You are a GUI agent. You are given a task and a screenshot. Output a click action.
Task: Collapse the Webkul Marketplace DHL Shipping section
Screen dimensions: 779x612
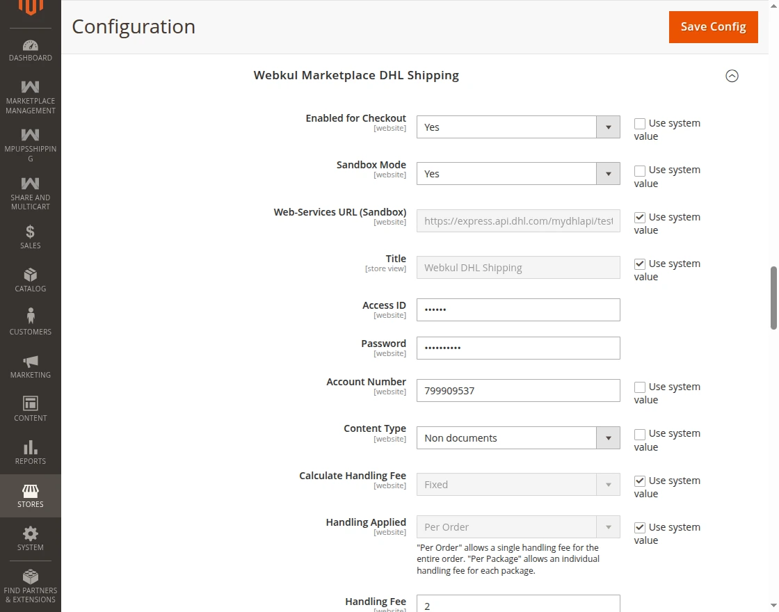pyautogui.click(x=732, y=76)
